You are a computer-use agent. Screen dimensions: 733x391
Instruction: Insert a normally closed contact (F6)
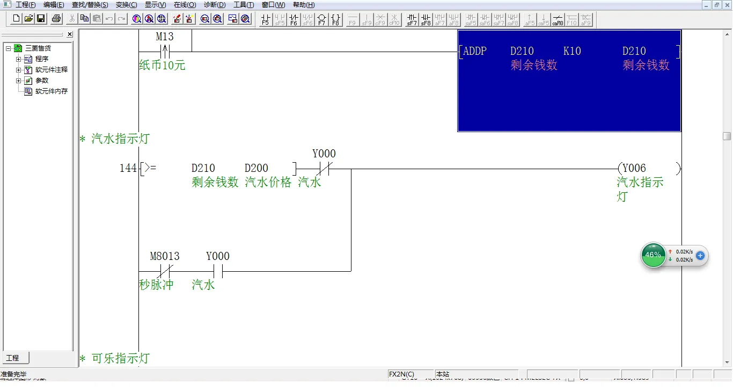(x=294, y=20)
